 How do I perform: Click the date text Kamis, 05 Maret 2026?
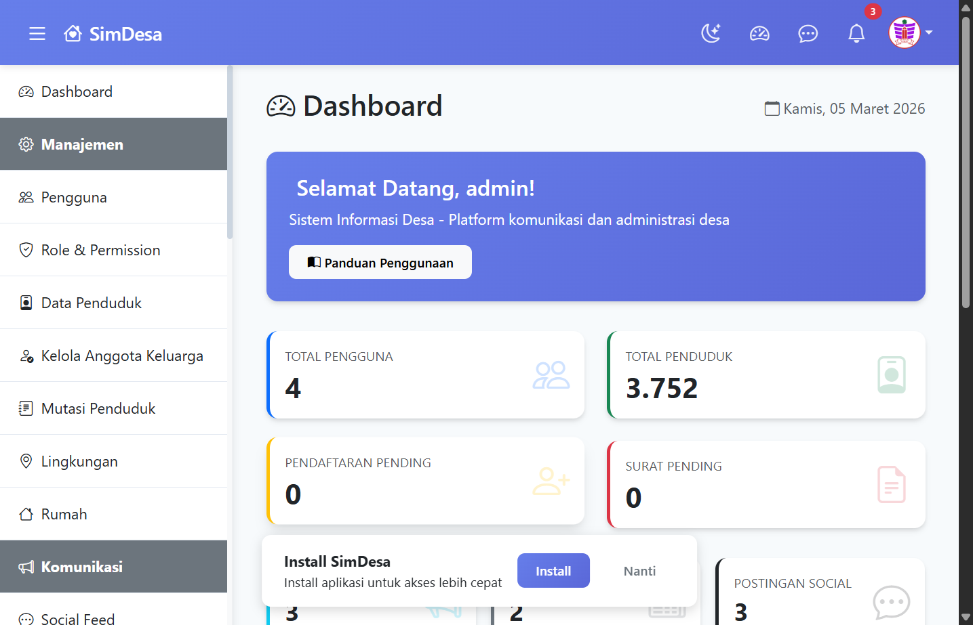854,108
